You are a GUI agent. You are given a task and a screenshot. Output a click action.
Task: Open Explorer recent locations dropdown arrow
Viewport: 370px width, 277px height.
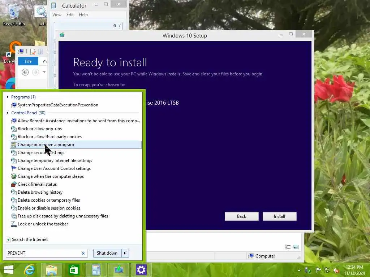[x=44, y=72]
